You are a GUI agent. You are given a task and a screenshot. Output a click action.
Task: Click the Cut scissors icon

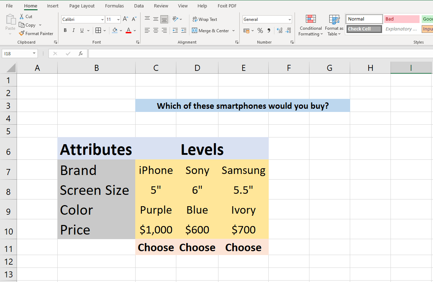click(x=22, y=17)
